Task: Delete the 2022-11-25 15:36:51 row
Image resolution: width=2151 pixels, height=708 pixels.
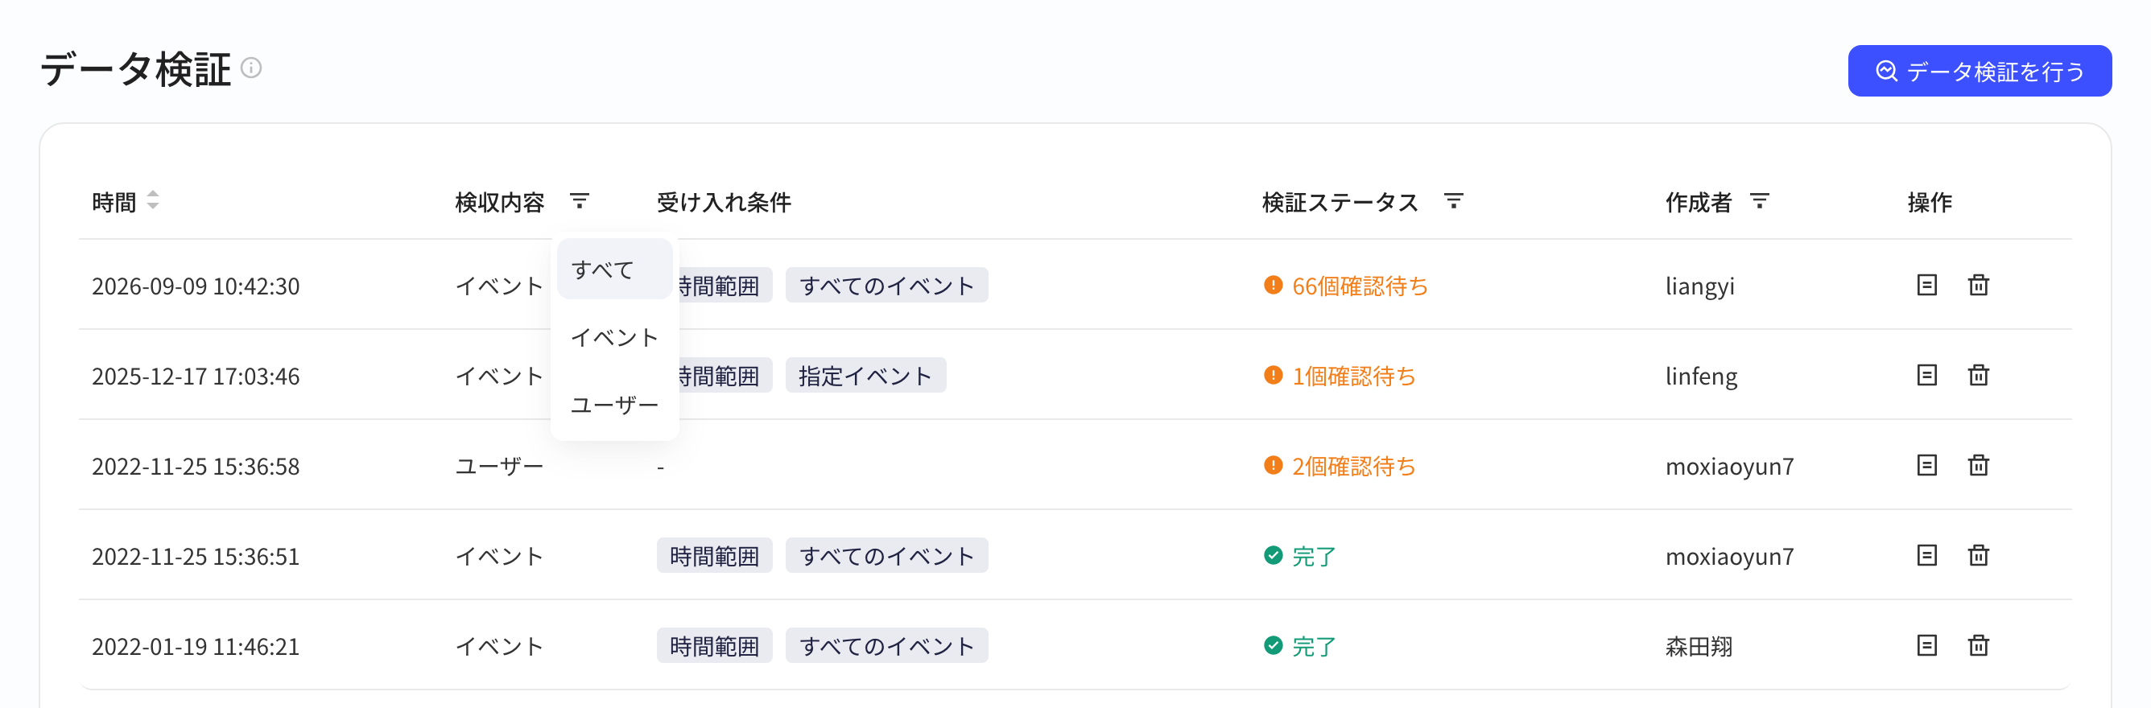Action: [x=1978, y=556]
